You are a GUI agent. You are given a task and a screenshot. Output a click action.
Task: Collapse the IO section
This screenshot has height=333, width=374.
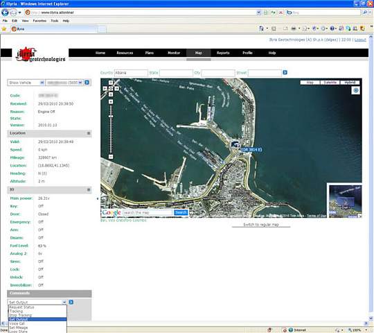[89, 189]
